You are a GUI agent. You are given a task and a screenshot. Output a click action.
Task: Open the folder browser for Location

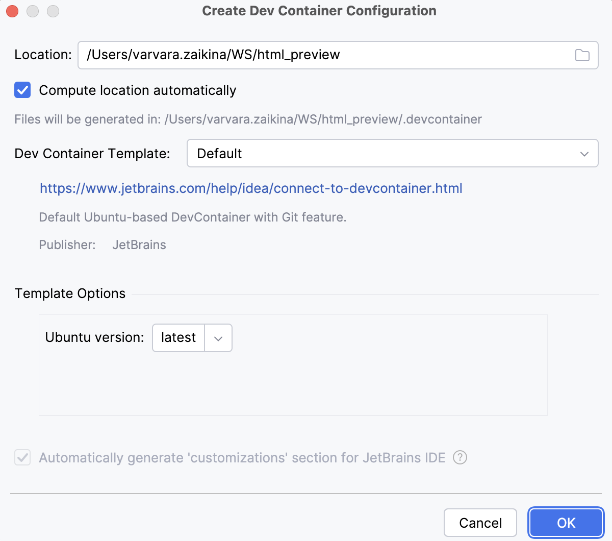582,55
